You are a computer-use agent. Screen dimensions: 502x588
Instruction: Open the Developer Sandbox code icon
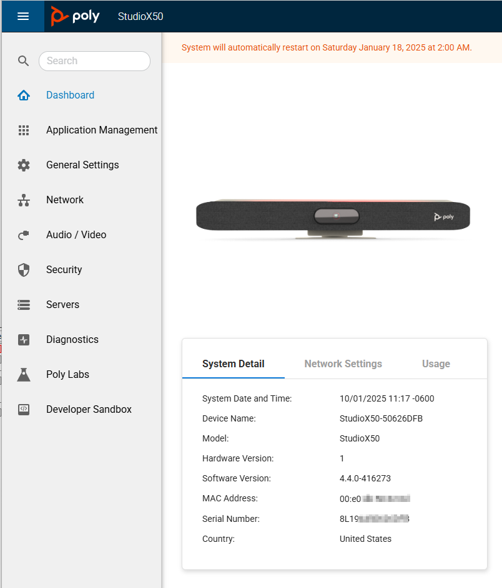[x=24, y=409]
